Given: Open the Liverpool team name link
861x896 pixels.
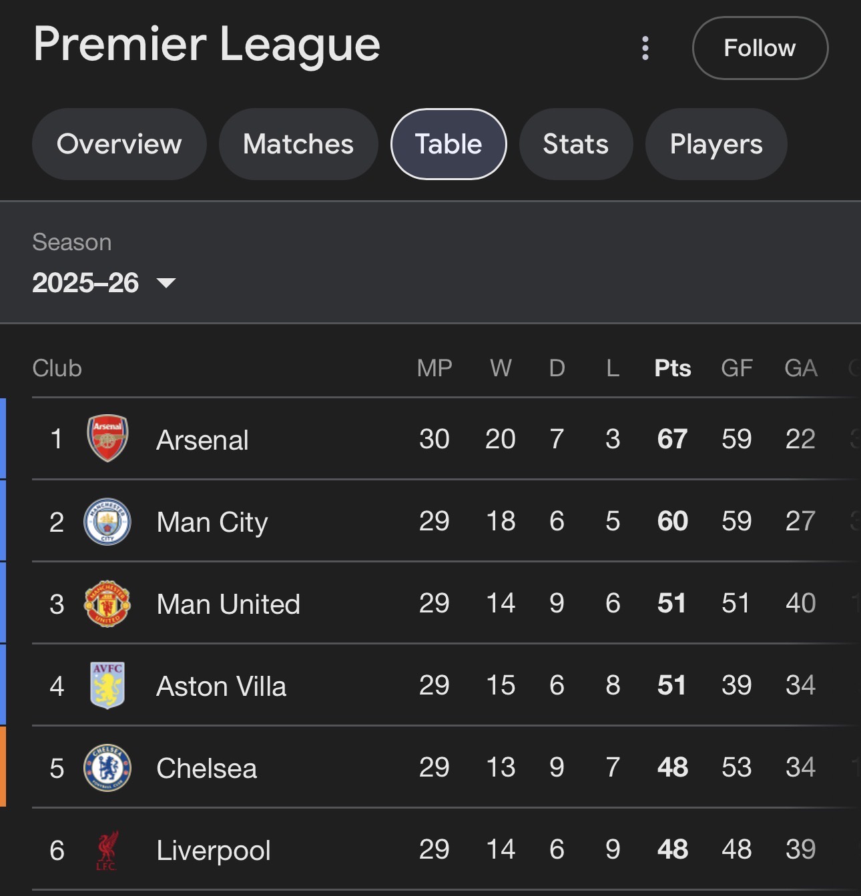Looking at the screenshot, I should 214,851.
